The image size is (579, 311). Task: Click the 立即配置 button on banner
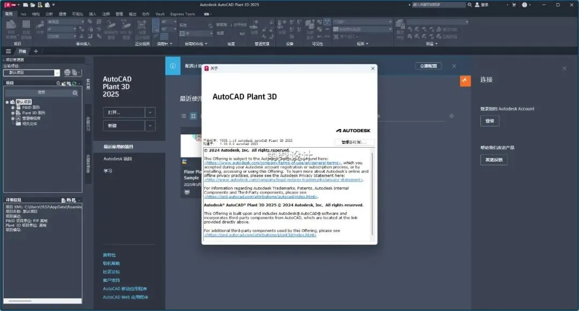[x=428, y=66]
